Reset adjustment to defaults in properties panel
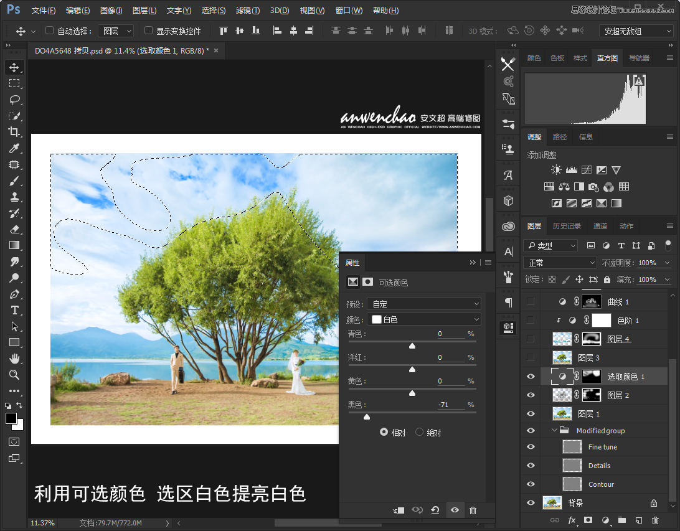The width and height of the screenshot is (680, 531). (435, 510)
